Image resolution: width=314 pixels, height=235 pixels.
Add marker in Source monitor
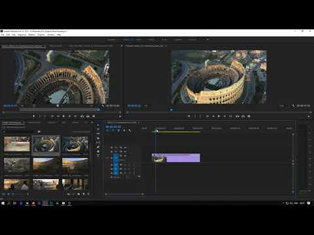(x=34, y=116)
